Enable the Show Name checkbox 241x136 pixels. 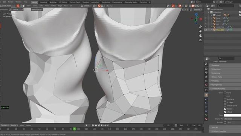coord(225,93)
